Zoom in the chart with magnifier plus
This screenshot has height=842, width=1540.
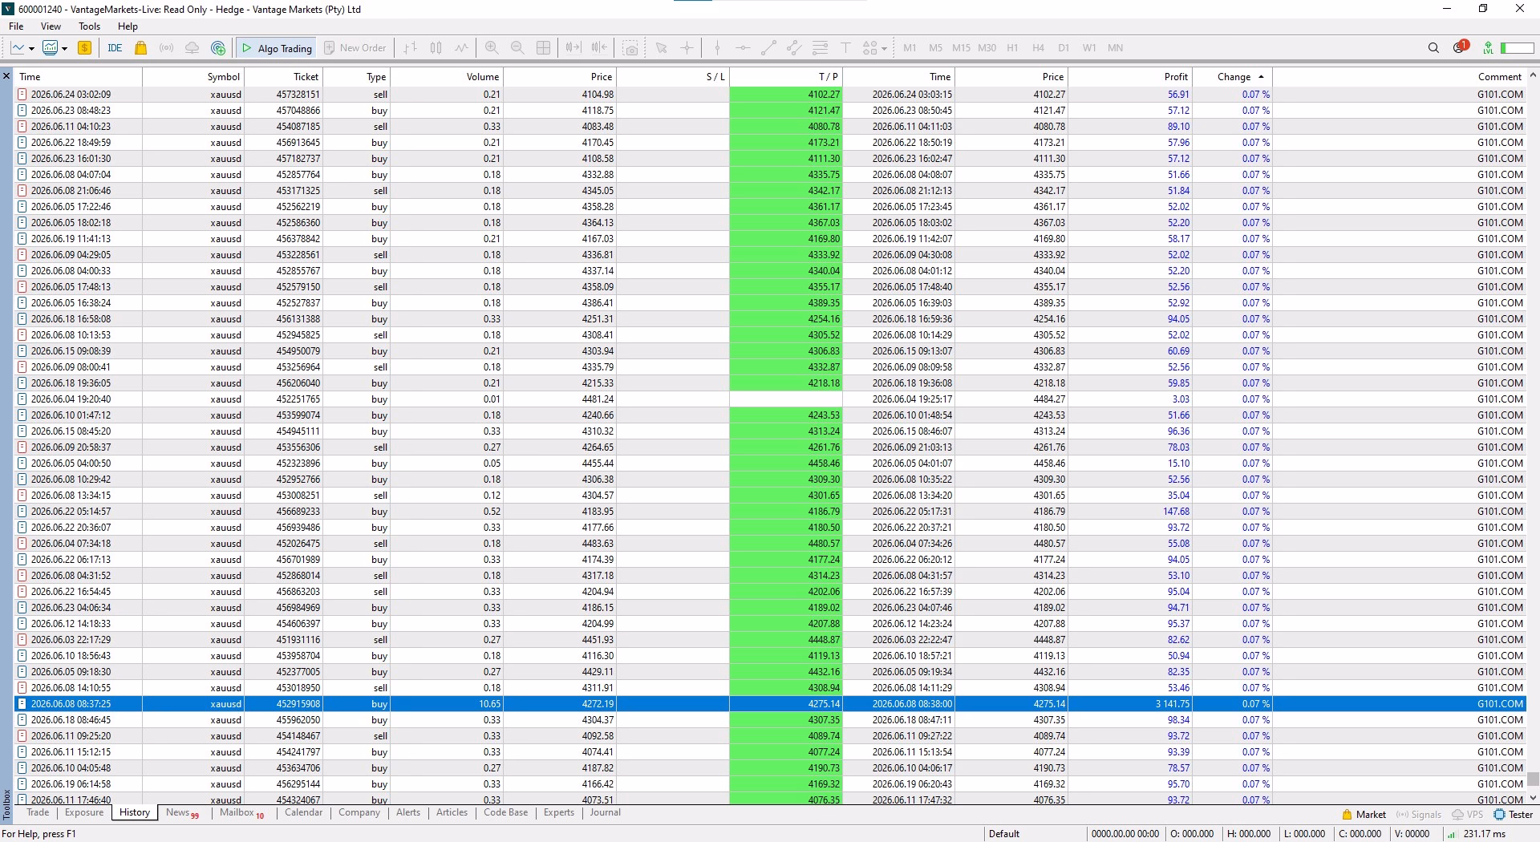(x=492, y=48)
